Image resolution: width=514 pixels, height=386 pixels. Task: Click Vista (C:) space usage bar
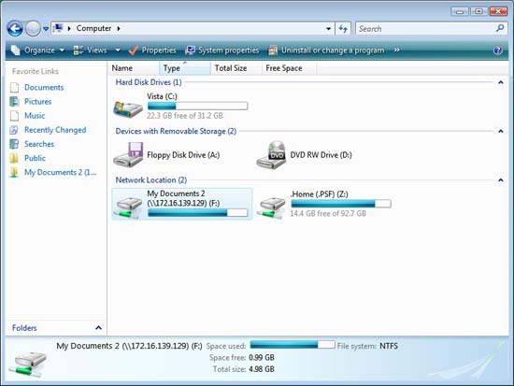[x=198, y=106]
